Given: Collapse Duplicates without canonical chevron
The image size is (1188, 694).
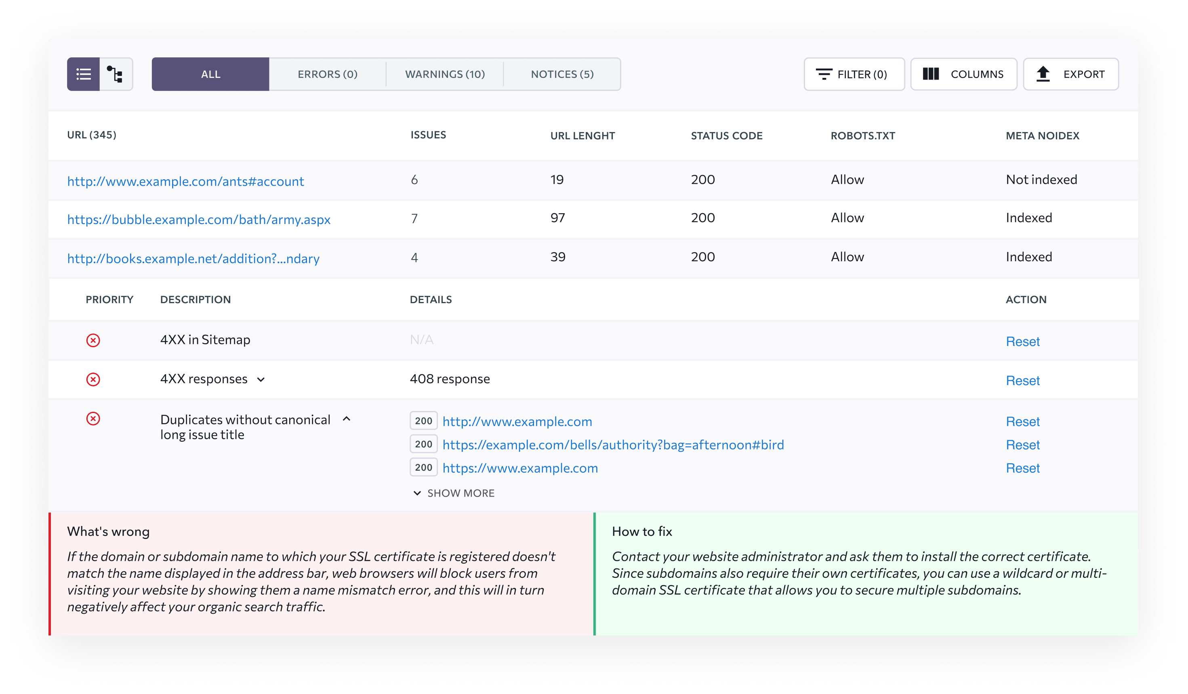Looking at the screenshot, I should (x=347, y=418).
